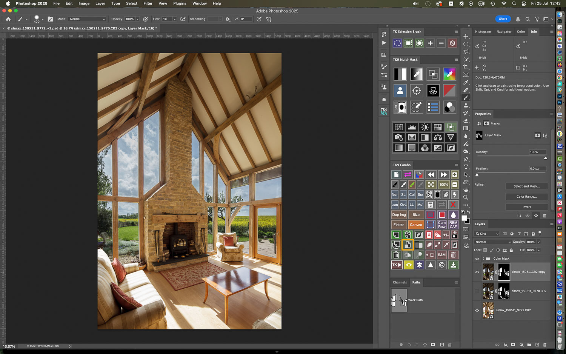Click the Invert button in Properties
Image resolution: width=566 pixels, height=354 pixels.
pyautogui.click(x=526, y=207)
